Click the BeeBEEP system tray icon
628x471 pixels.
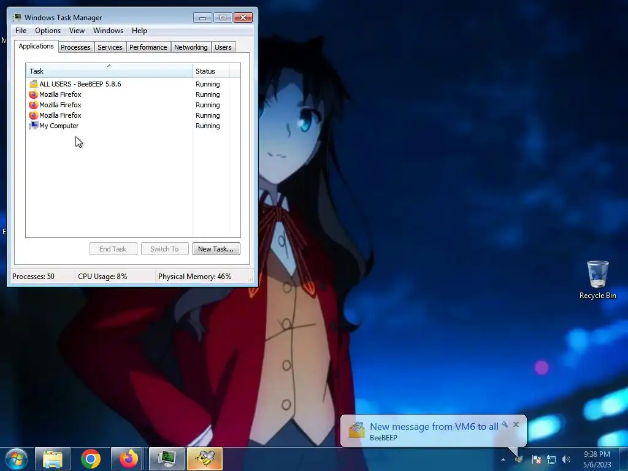(x=519, y=459)
